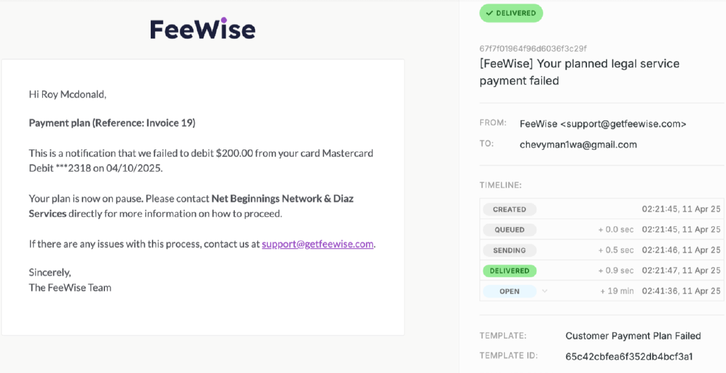The image size is (726, 373).
Task: Click the message ID above the subject
Action: 533,49
